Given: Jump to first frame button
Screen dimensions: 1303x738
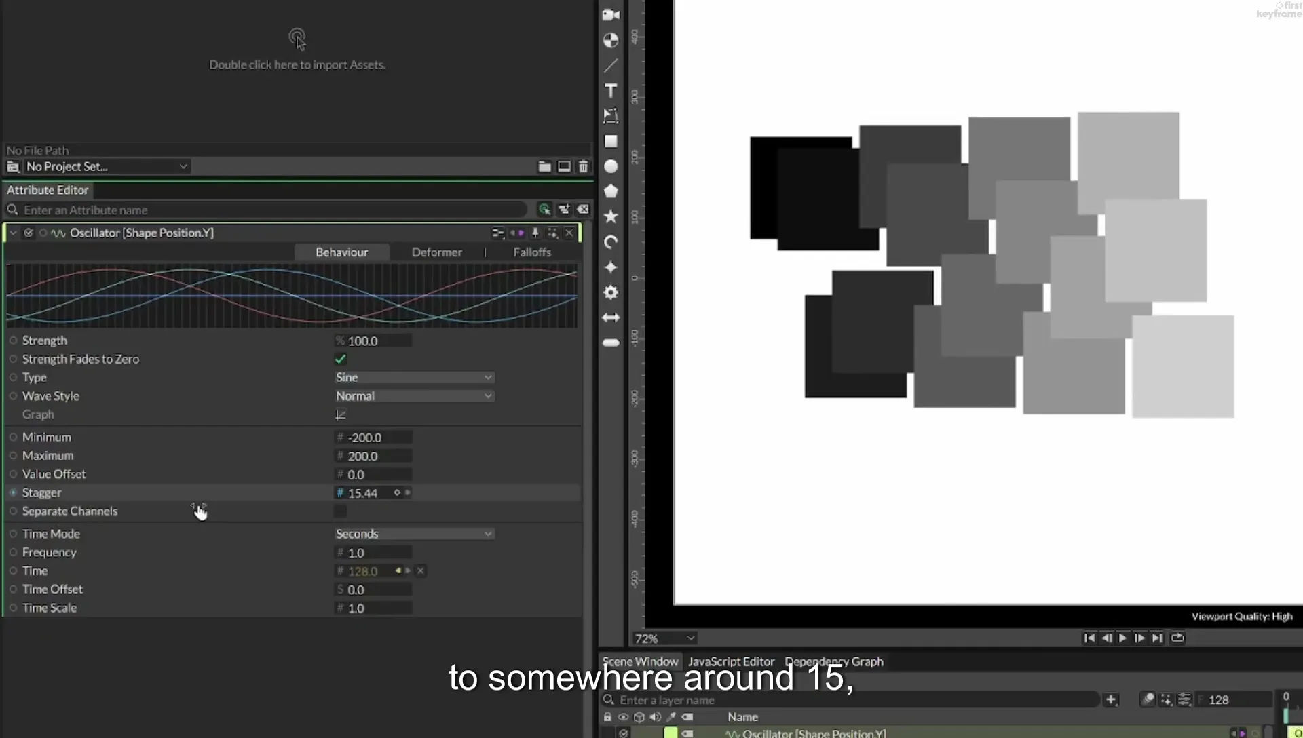Looking at the screenshot, I should 1089,638.
